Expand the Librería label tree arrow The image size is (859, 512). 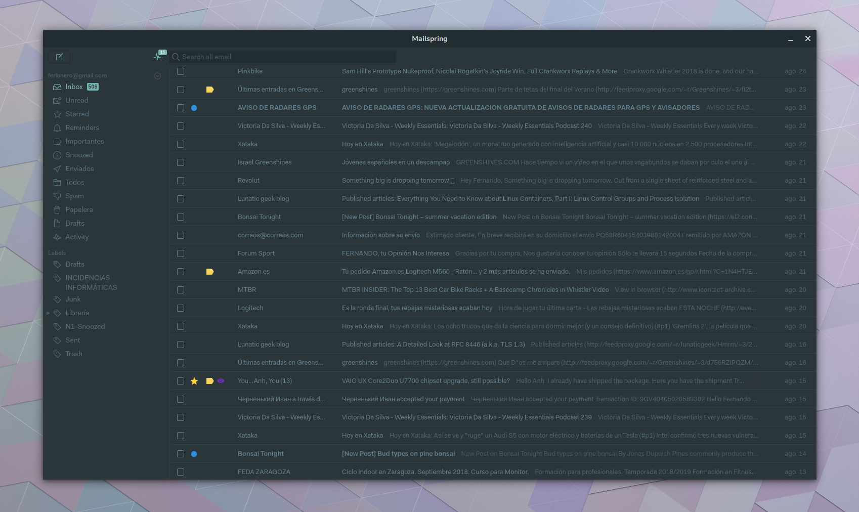point(48,313)
